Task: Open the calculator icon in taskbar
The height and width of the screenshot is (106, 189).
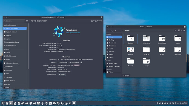Action: point(74,103)
